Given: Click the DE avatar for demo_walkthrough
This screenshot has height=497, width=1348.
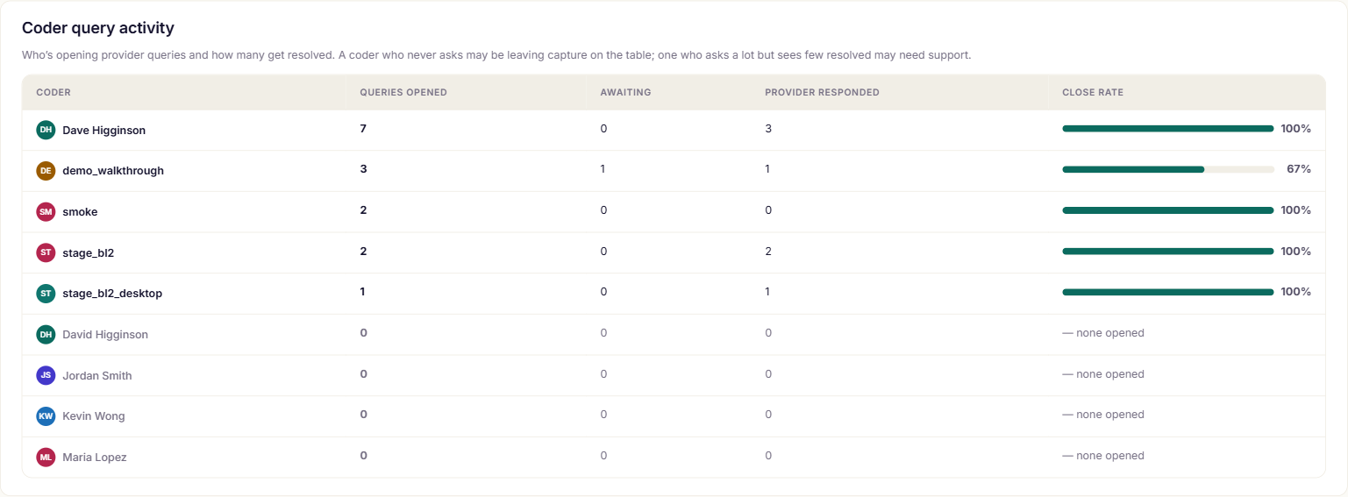Looking at the screenshot, I should (46, 171).
